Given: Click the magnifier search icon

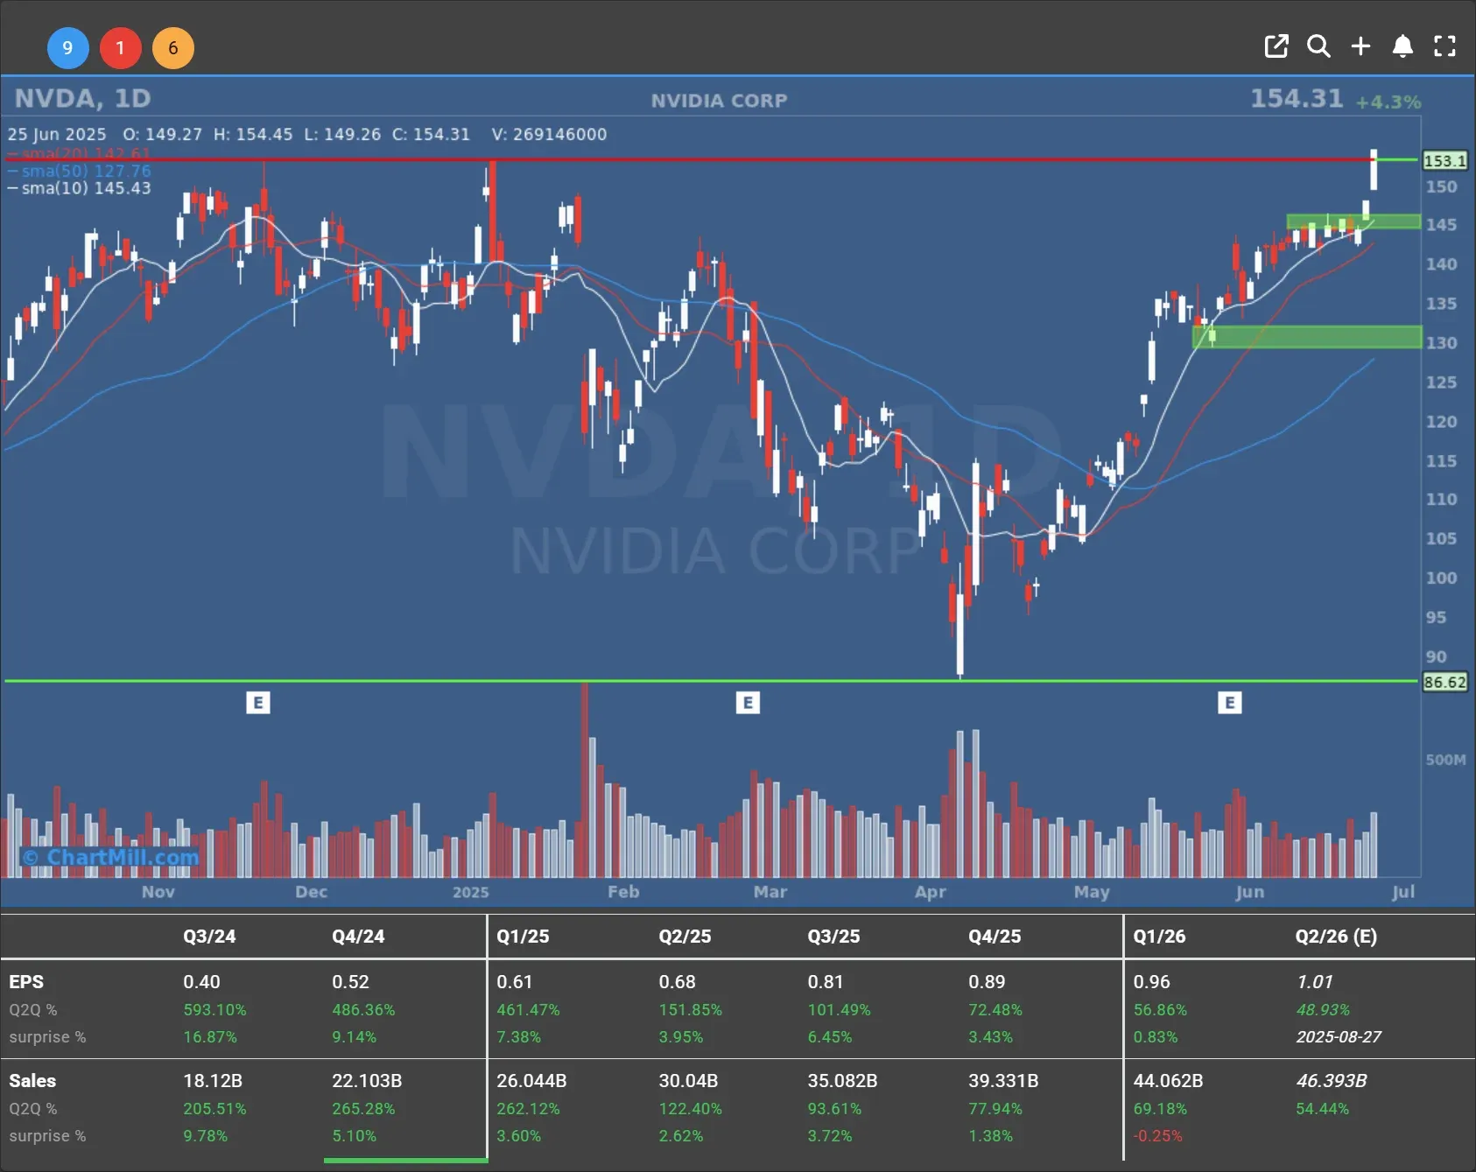Looking at the screenshot, I should click(1318, 46).
